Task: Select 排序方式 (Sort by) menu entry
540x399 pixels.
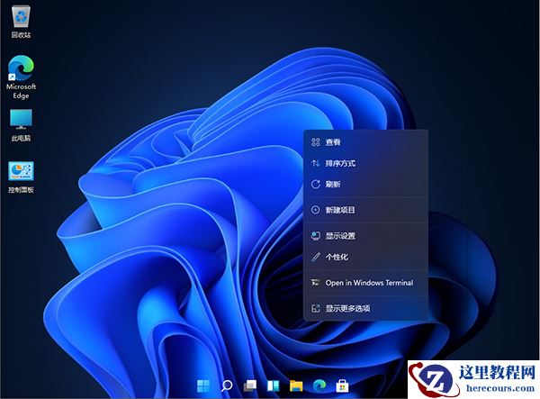Action: click(365, 163)
